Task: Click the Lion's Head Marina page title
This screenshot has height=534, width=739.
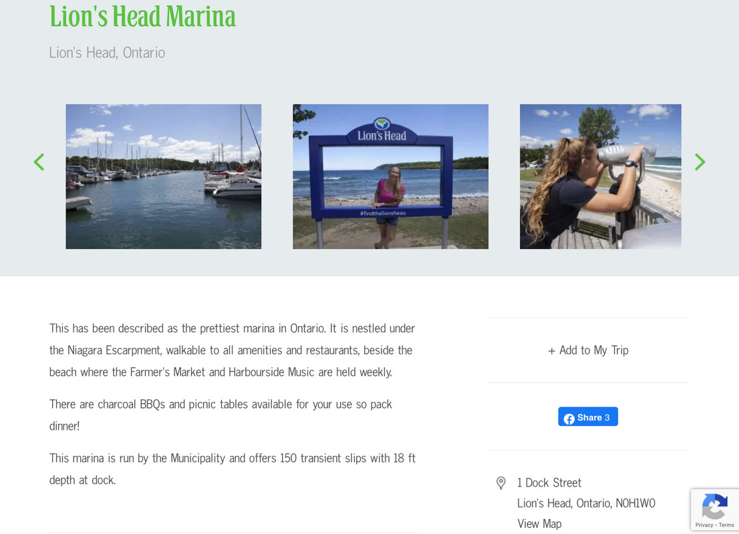Action: point(142,17)
